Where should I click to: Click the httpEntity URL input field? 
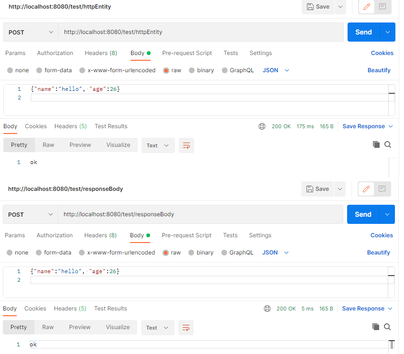tap(201, 32)
